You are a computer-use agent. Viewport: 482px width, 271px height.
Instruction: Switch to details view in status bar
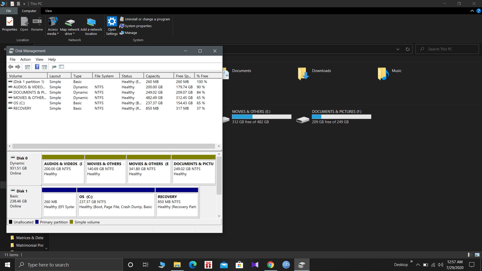(x=470, y=255)
